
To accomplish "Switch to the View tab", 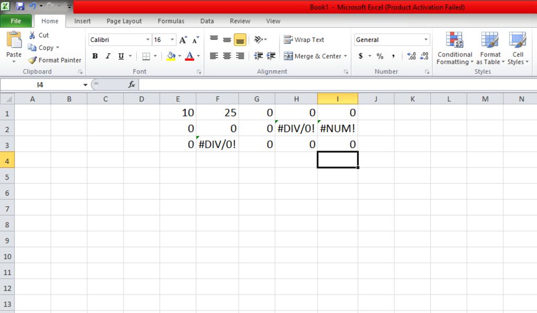I will click(273, 21).
